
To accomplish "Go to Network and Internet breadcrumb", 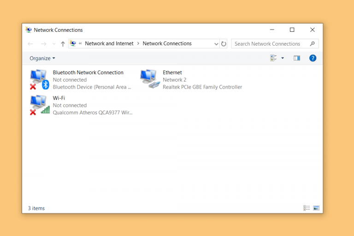I will (x=109, y=43).
